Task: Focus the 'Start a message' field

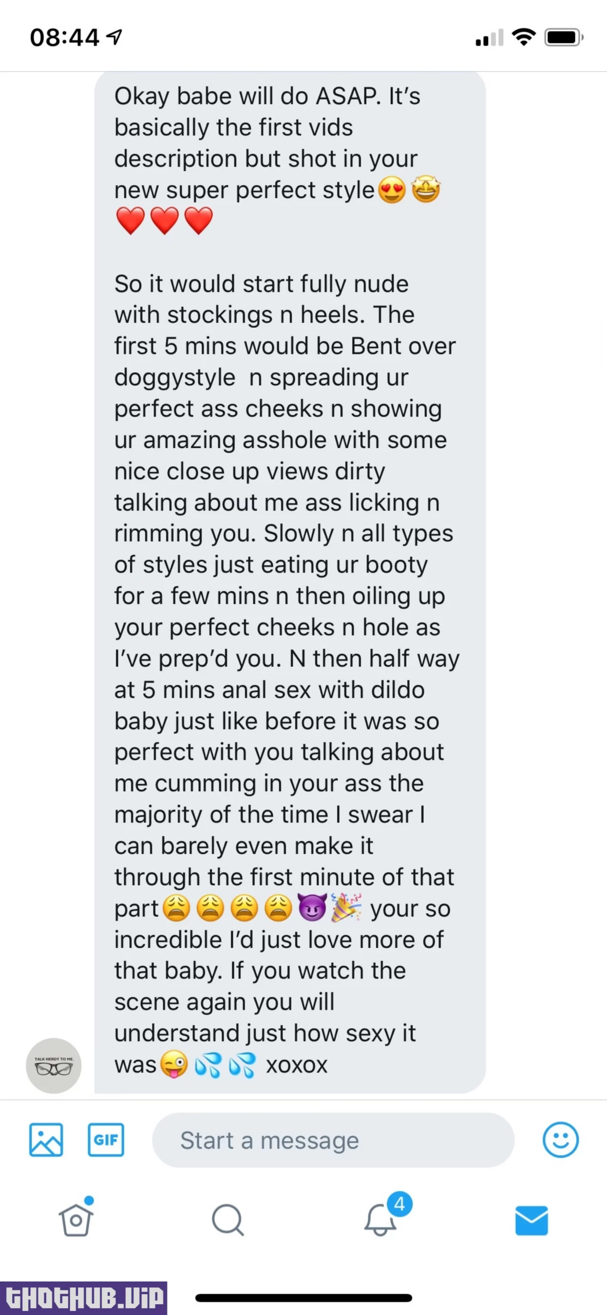Action: pos(333,1140)
